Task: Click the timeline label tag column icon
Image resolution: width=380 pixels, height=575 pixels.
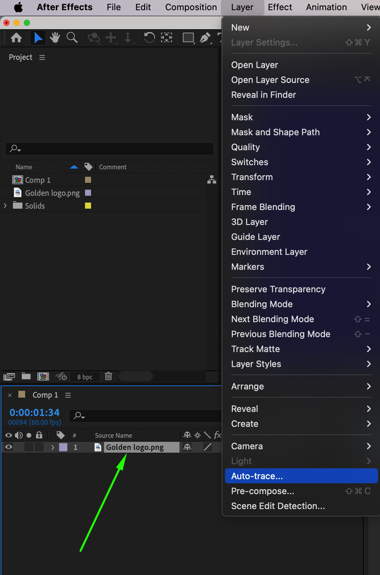Action: click(61, 435)
